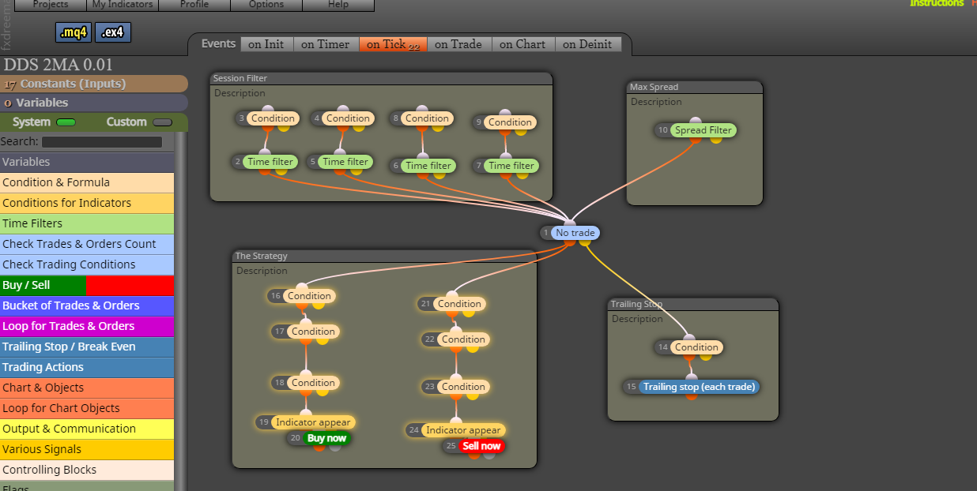Switch to the on Chart event tab

(522, 44)
